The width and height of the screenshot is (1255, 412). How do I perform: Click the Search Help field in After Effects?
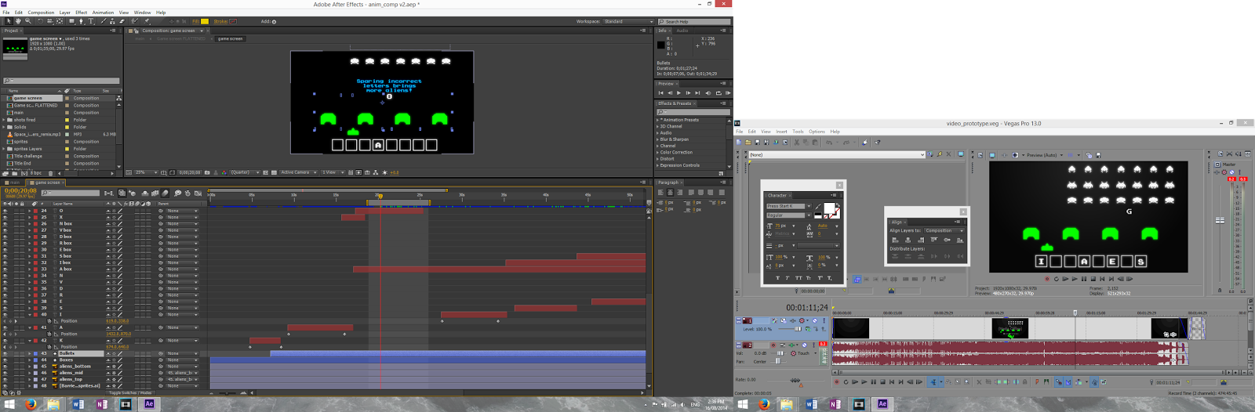pos(694,22)
